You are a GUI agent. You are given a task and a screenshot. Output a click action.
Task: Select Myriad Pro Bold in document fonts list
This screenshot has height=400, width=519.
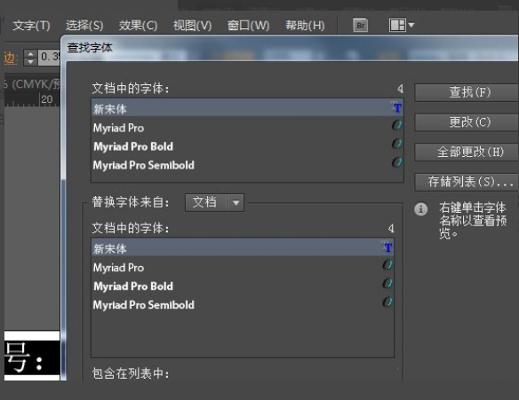tap(247, 146)
